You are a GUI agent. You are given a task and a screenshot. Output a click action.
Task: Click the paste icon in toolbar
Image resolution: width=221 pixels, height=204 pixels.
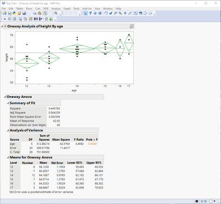coord(39,13)
